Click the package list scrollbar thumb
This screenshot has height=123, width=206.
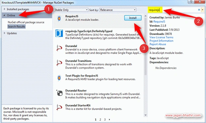click(146, 46)
